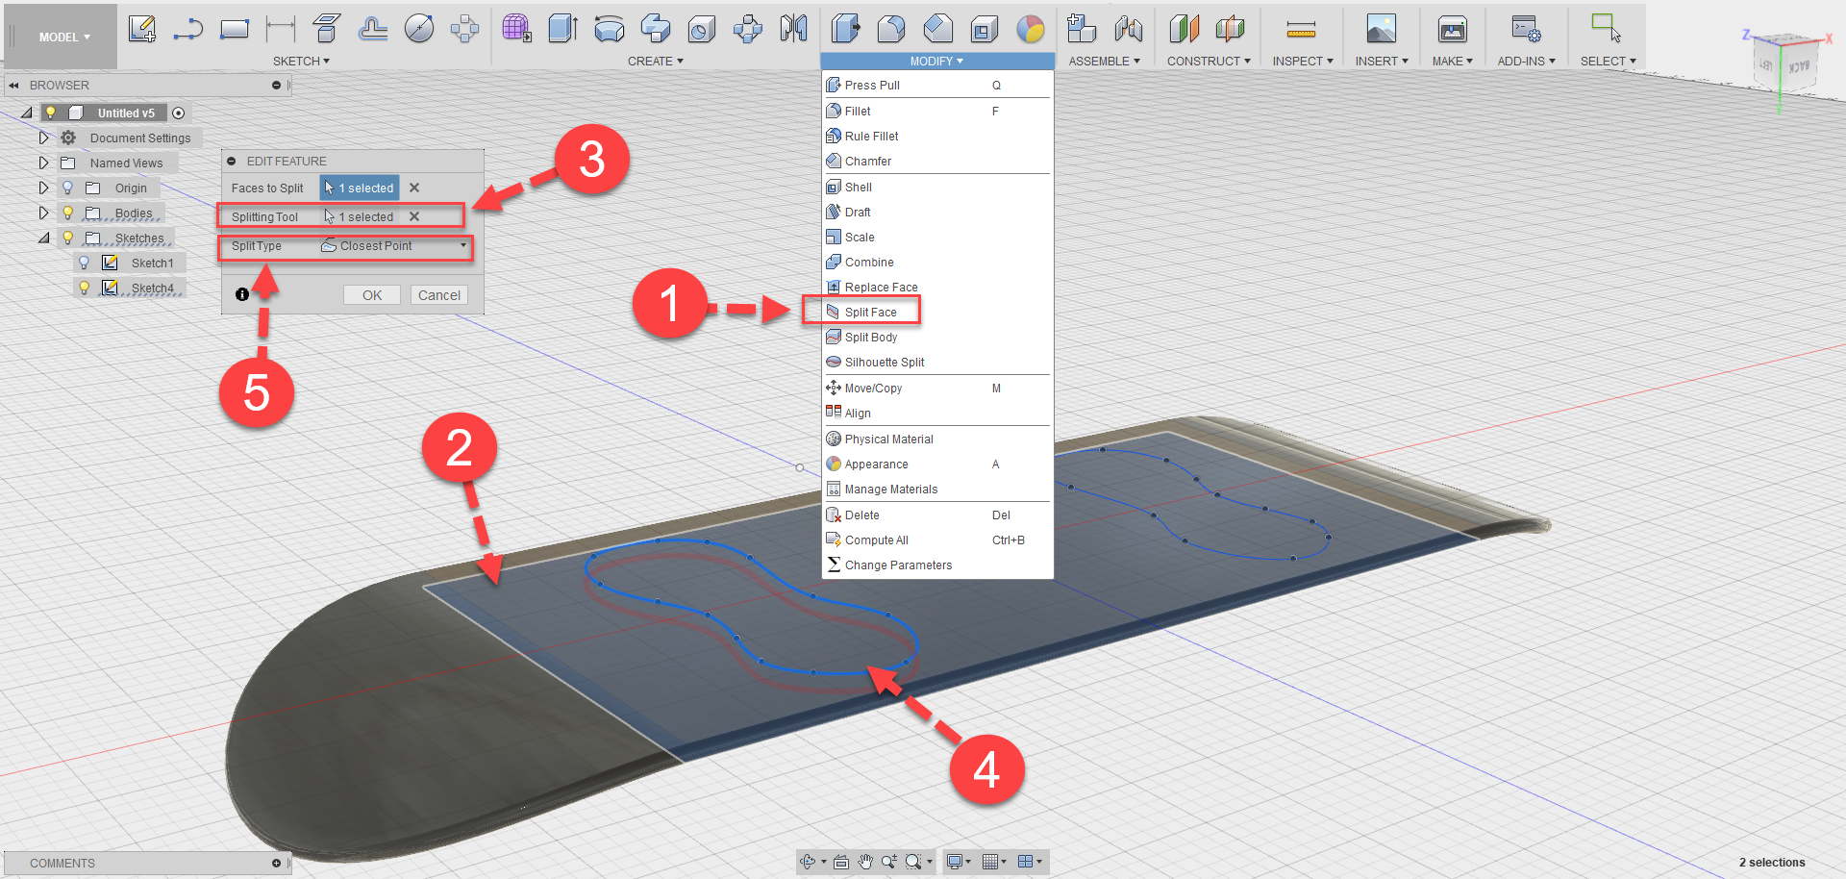Click OK in the Edit Feature dialog
Image resolution: width=1846 pixels, height=879 pixels.
point(372,294)
